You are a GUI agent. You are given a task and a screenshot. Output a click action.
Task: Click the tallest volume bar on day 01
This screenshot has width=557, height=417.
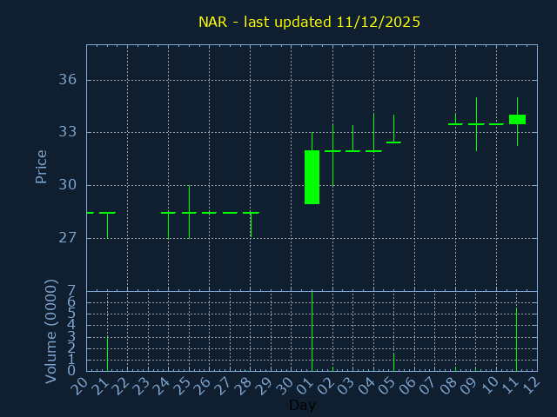(312, 330)
